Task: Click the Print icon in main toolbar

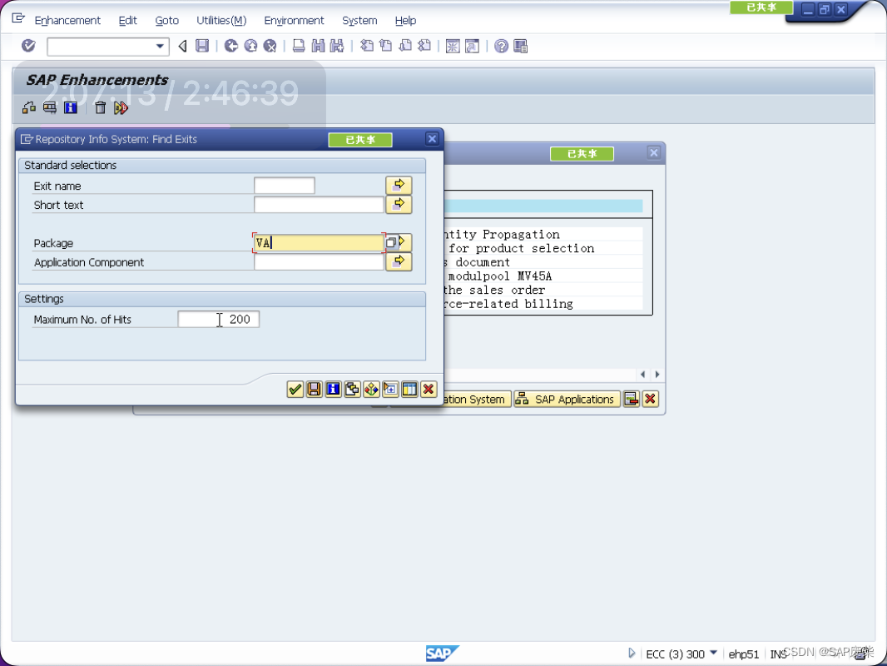Action: click(x=299, y=46)
